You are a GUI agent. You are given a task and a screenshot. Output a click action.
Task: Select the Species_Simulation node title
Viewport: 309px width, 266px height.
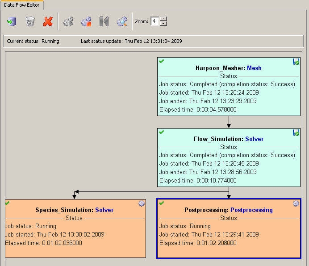tap(64, 210)
